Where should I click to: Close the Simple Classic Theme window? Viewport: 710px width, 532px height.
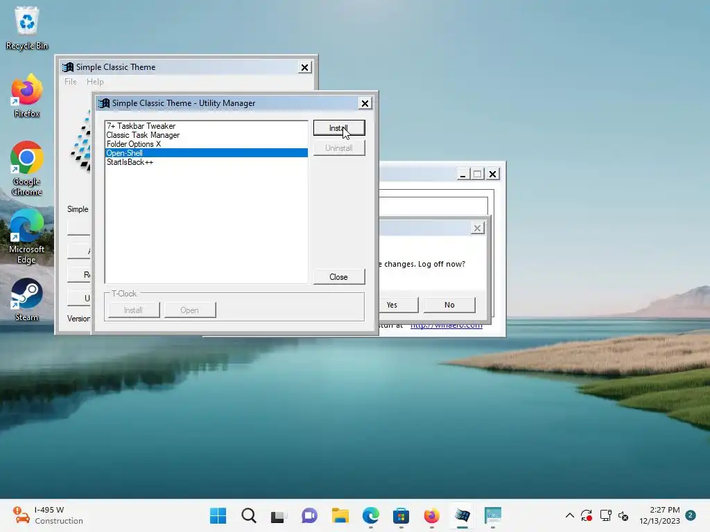(305, 67)
